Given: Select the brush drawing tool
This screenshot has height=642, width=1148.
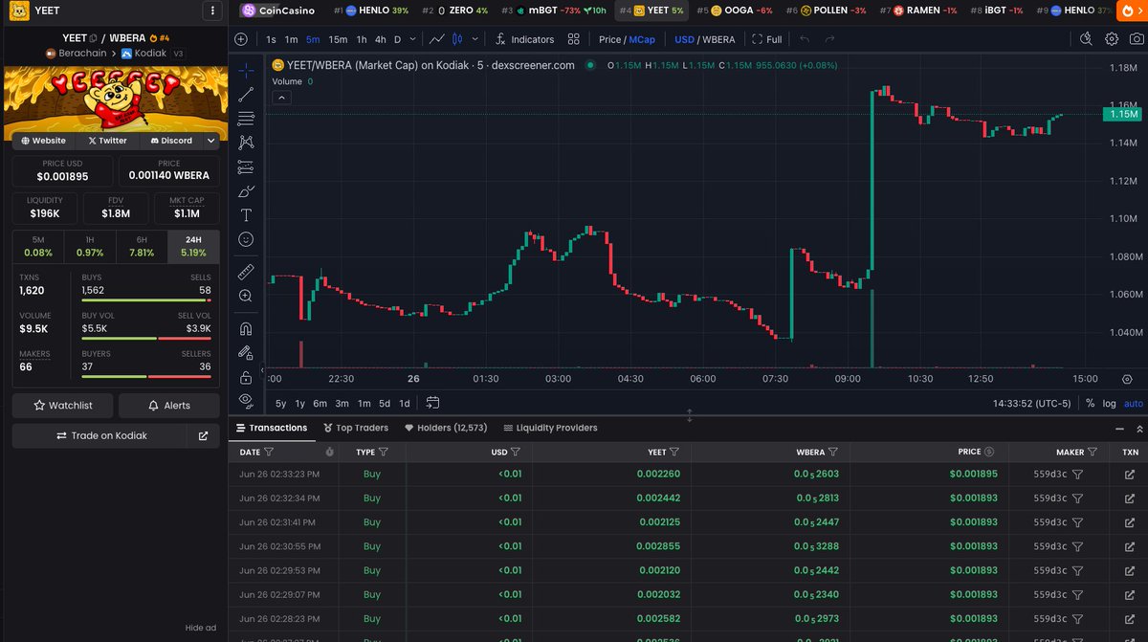Looking at the screenshot, I should point(246,190).
